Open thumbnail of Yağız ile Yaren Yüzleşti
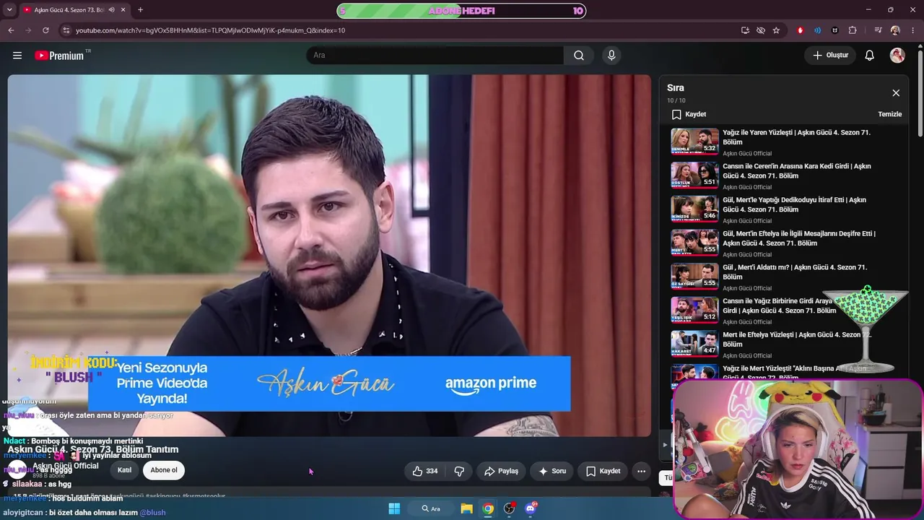The height and width of the screenshot is (520, 924). tap(694, 142)
